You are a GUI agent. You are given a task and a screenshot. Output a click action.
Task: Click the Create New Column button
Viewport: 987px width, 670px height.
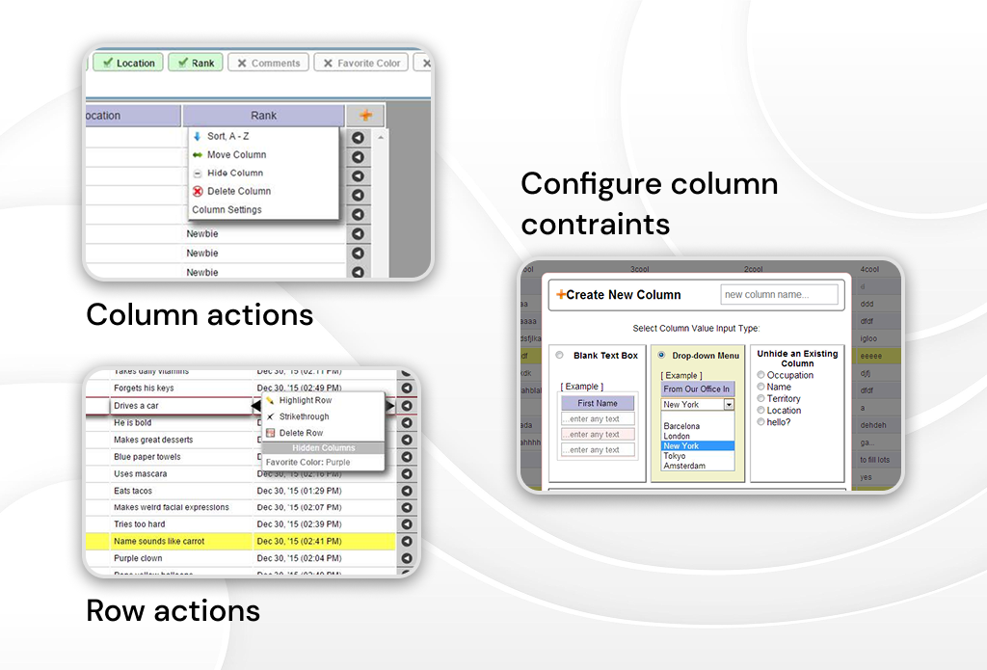[x=622, y=295]
